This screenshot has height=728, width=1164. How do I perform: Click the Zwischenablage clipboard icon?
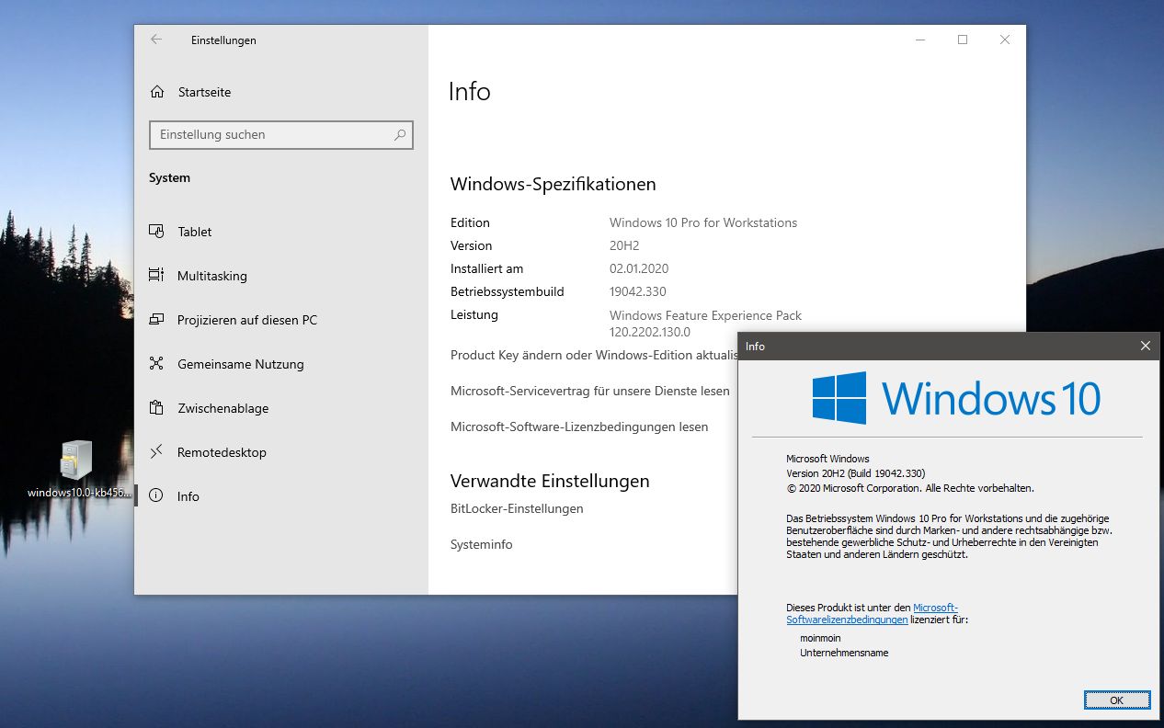pyautogui.click(x=156, y=408)
